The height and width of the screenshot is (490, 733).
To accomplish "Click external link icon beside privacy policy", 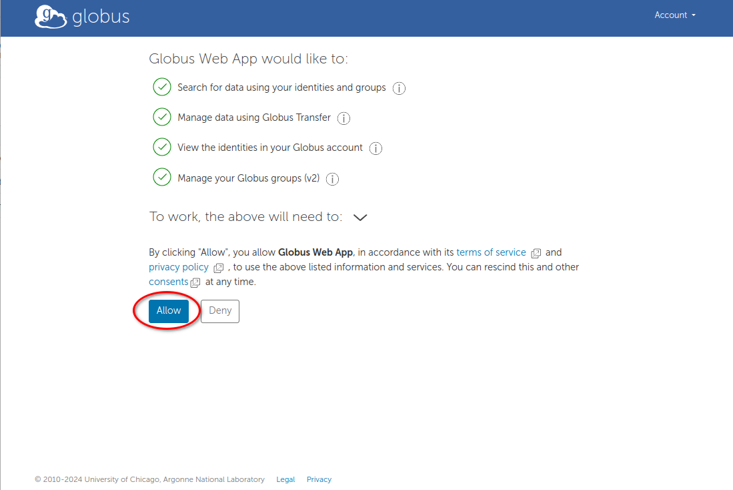I will pyautogui.click(x=218, y=268).
